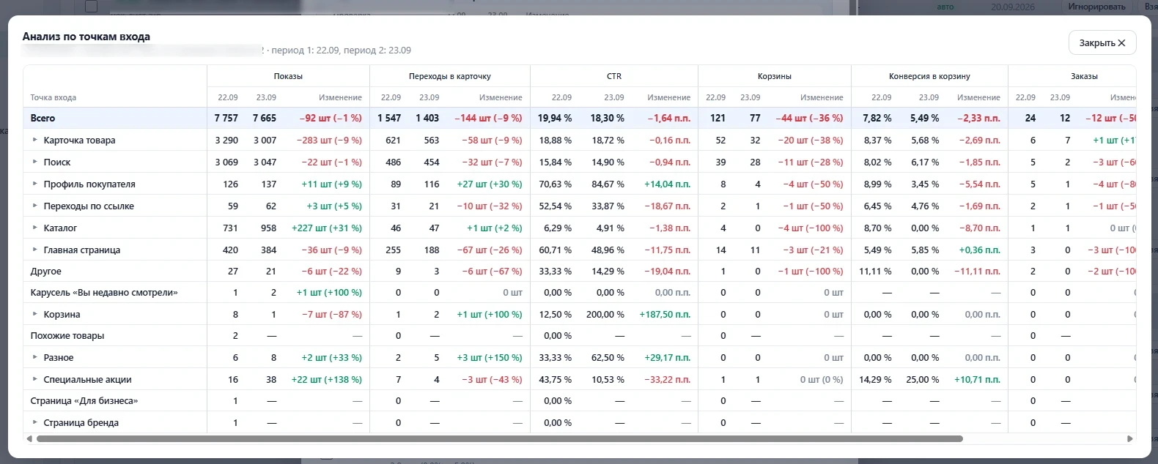Click the scroll-right arrow of the table

pos(1129,439)
